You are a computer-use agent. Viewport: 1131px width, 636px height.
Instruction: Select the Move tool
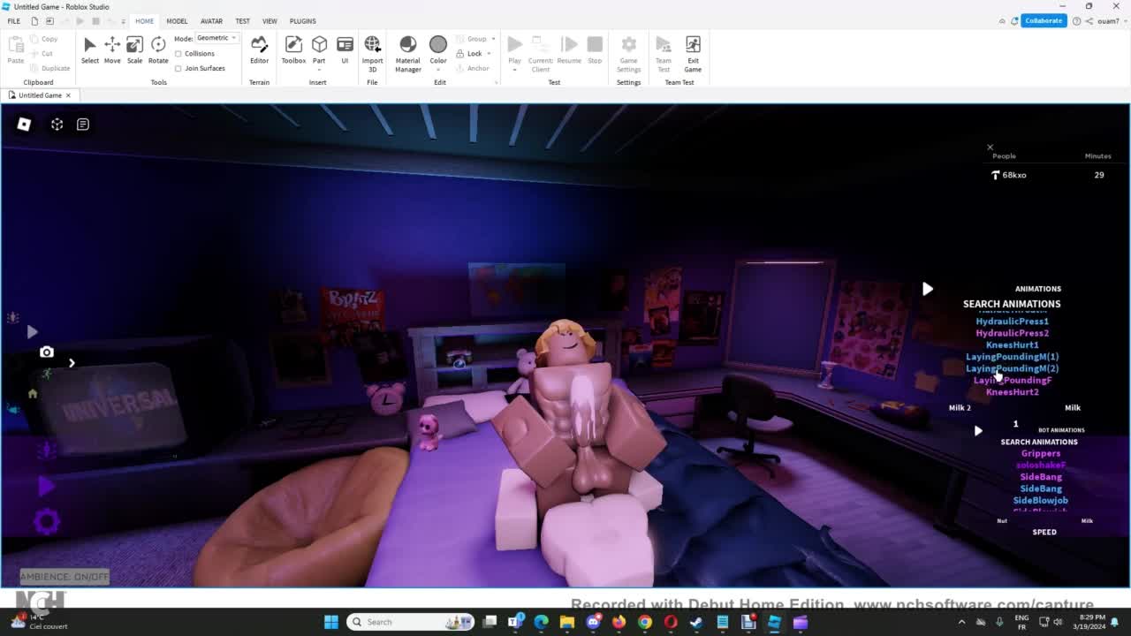pyautogui.click(x=112, y=49)
